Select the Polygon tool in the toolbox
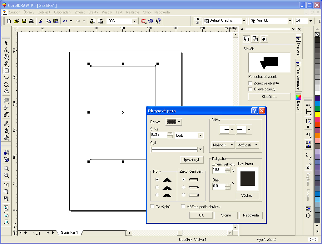Viewport: 322px width, 244px height. (x=6, y=84)
